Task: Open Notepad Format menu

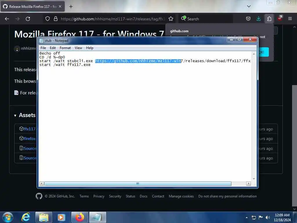Action: [x=65, y=48]
